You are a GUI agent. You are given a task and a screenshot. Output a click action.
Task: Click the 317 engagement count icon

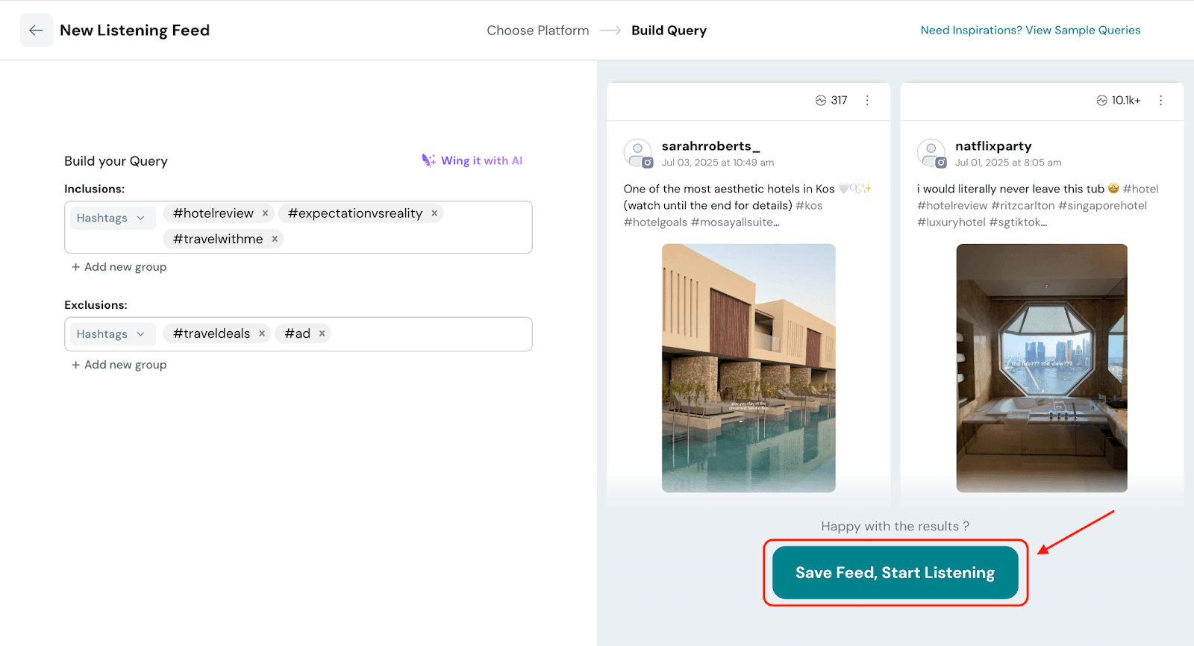821,101
